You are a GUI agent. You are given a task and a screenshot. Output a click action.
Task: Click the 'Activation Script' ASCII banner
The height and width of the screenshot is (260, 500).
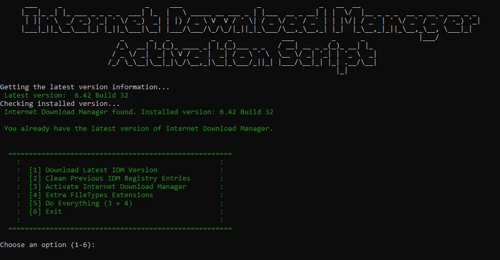tap(242, 56)
